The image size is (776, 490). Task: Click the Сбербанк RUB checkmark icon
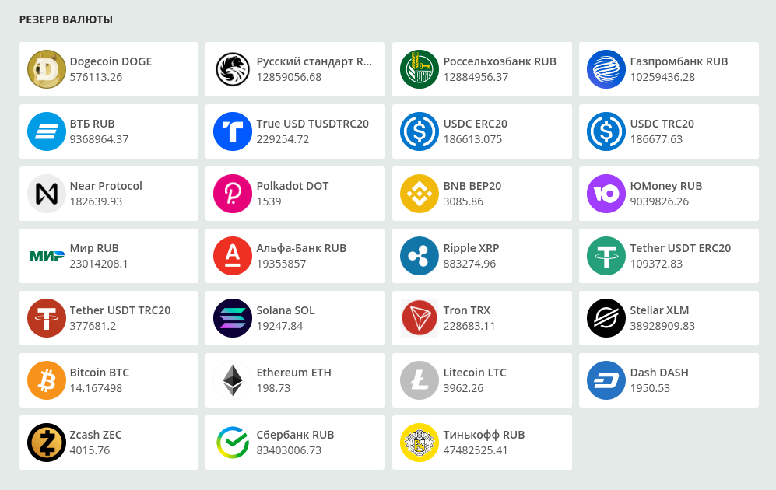click(x=233, y=443)
